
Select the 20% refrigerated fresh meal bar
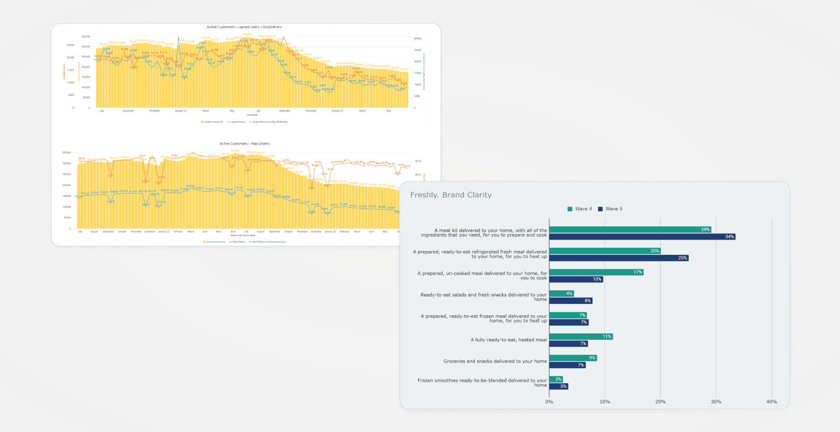pyautogui.click(x=605, y=251)
